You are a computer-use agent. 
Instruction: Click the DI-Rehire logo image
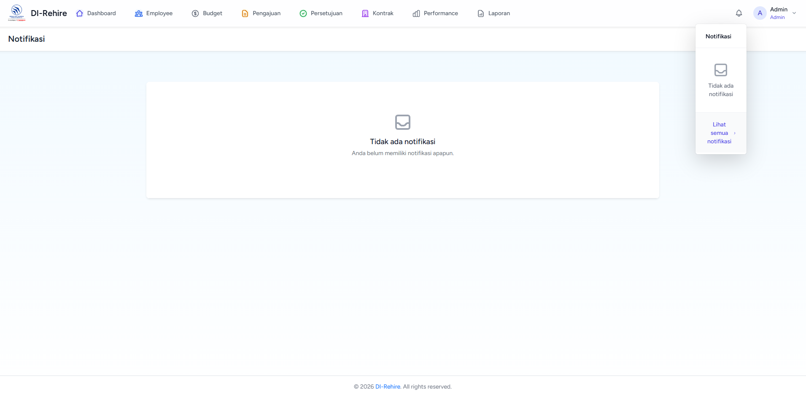point(17,13)
